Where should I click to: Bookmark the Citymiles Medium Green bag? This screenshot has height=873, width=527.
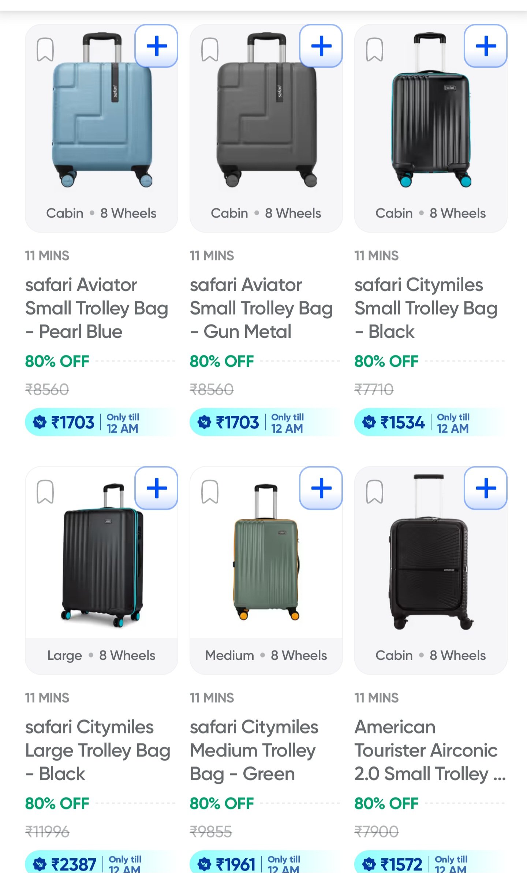(x=210, y=492)
